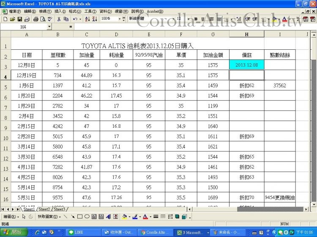Viewport: 317px width, 237px height.
Task: Click the Undo arrow
Action: coord(75,19)
